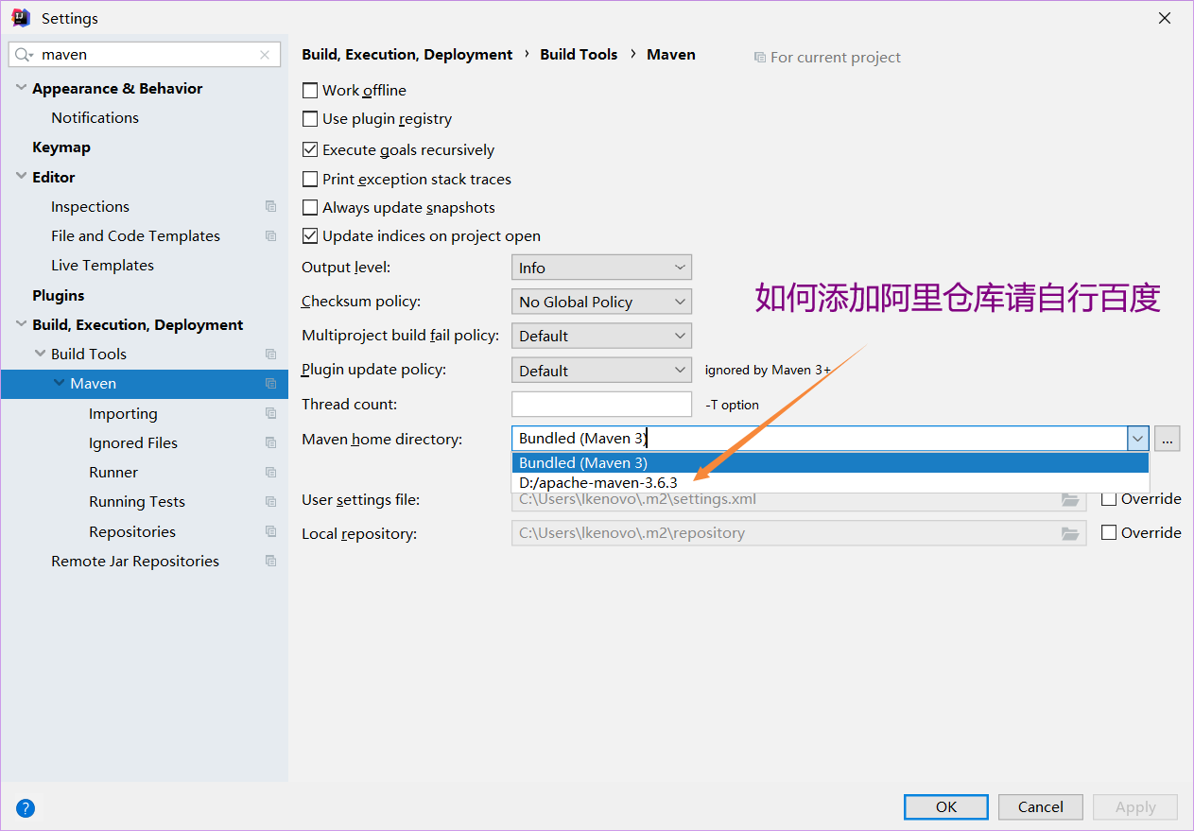1194x831 pixels.
Task: Tick Override for User settings file
Action: [1109, 499]
